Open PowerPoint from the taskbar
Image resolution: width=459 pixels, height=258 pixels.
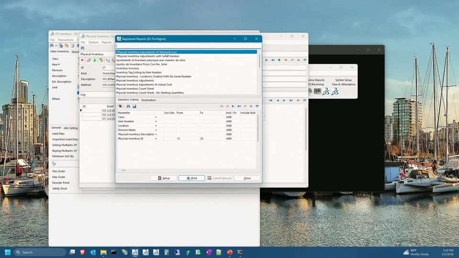pyautogui.click(x=229, y=252)
